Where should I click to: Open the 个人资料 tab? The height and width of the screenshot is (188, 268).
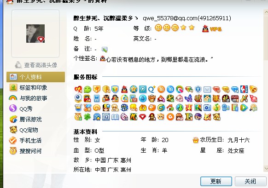[x=35, y=77]
